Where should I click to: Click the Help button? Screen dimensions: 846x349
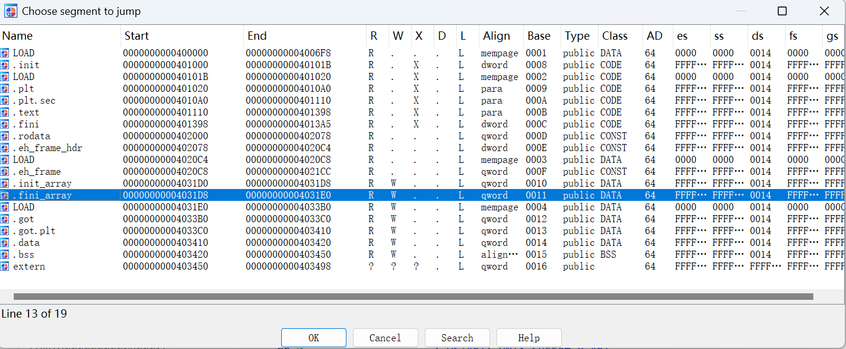click(529, 338)
